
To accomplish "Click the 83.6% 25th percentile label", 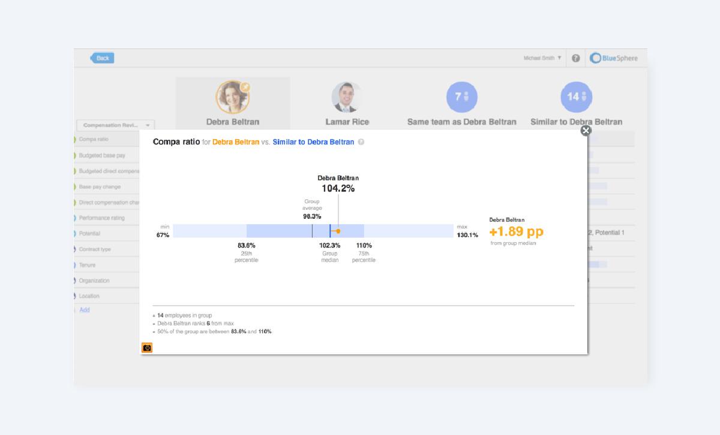I will [246, 246].
